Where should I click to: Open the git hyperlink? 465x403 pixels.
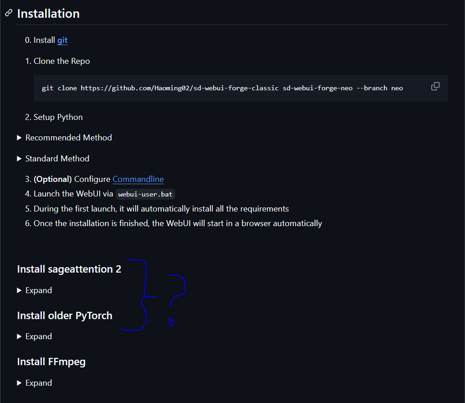[x=62, y=40]
